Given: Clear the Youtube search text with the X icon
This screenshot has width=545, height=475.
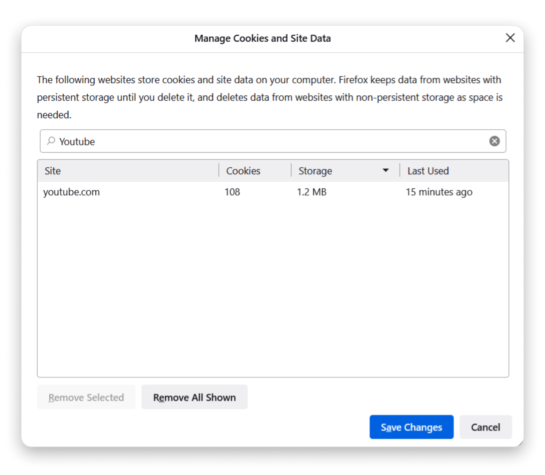Looking at the screenshot, I should tap(494, 141).
